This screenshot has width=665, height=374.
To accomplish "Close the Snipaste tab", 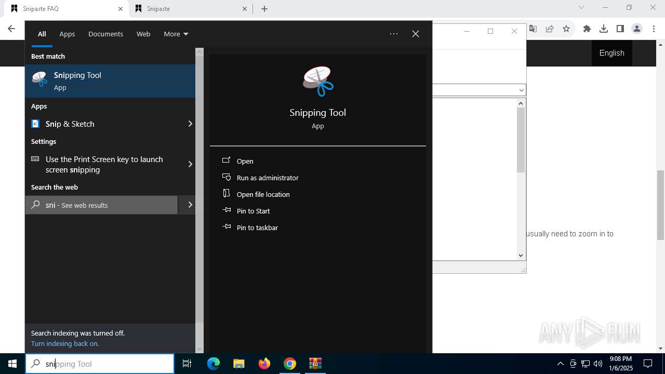I will pyautogui.click(x=245, y=9).
